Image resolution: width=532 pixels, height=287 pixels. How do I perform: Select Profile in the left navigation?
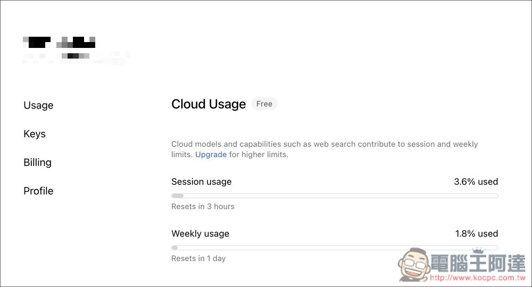pyautogui.click(x=38, y=191)
